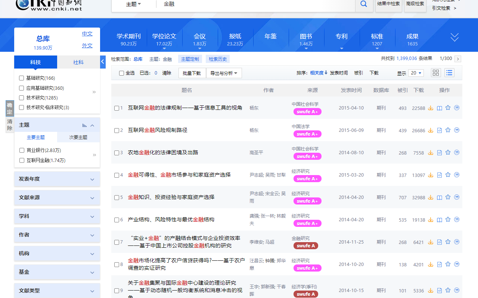Screen dimensions: 478x298
Task: Expand the 发表年度 filter
Action: point(57,179)
